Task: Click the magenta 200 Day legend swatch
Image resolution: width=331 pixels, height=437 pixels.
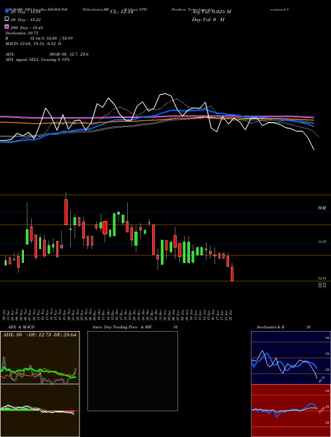Action: tap(7, 27)
